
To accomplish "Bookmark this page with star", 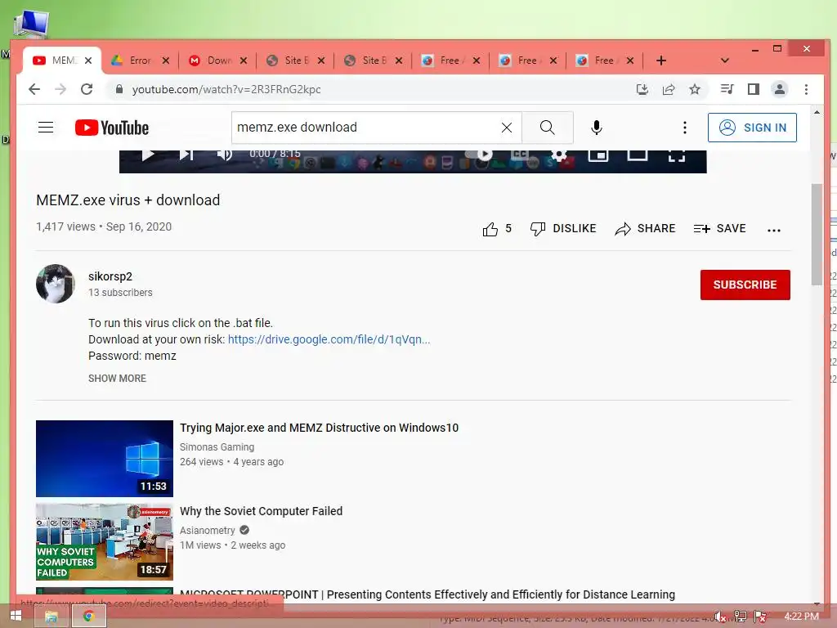I will pos(695,89).
